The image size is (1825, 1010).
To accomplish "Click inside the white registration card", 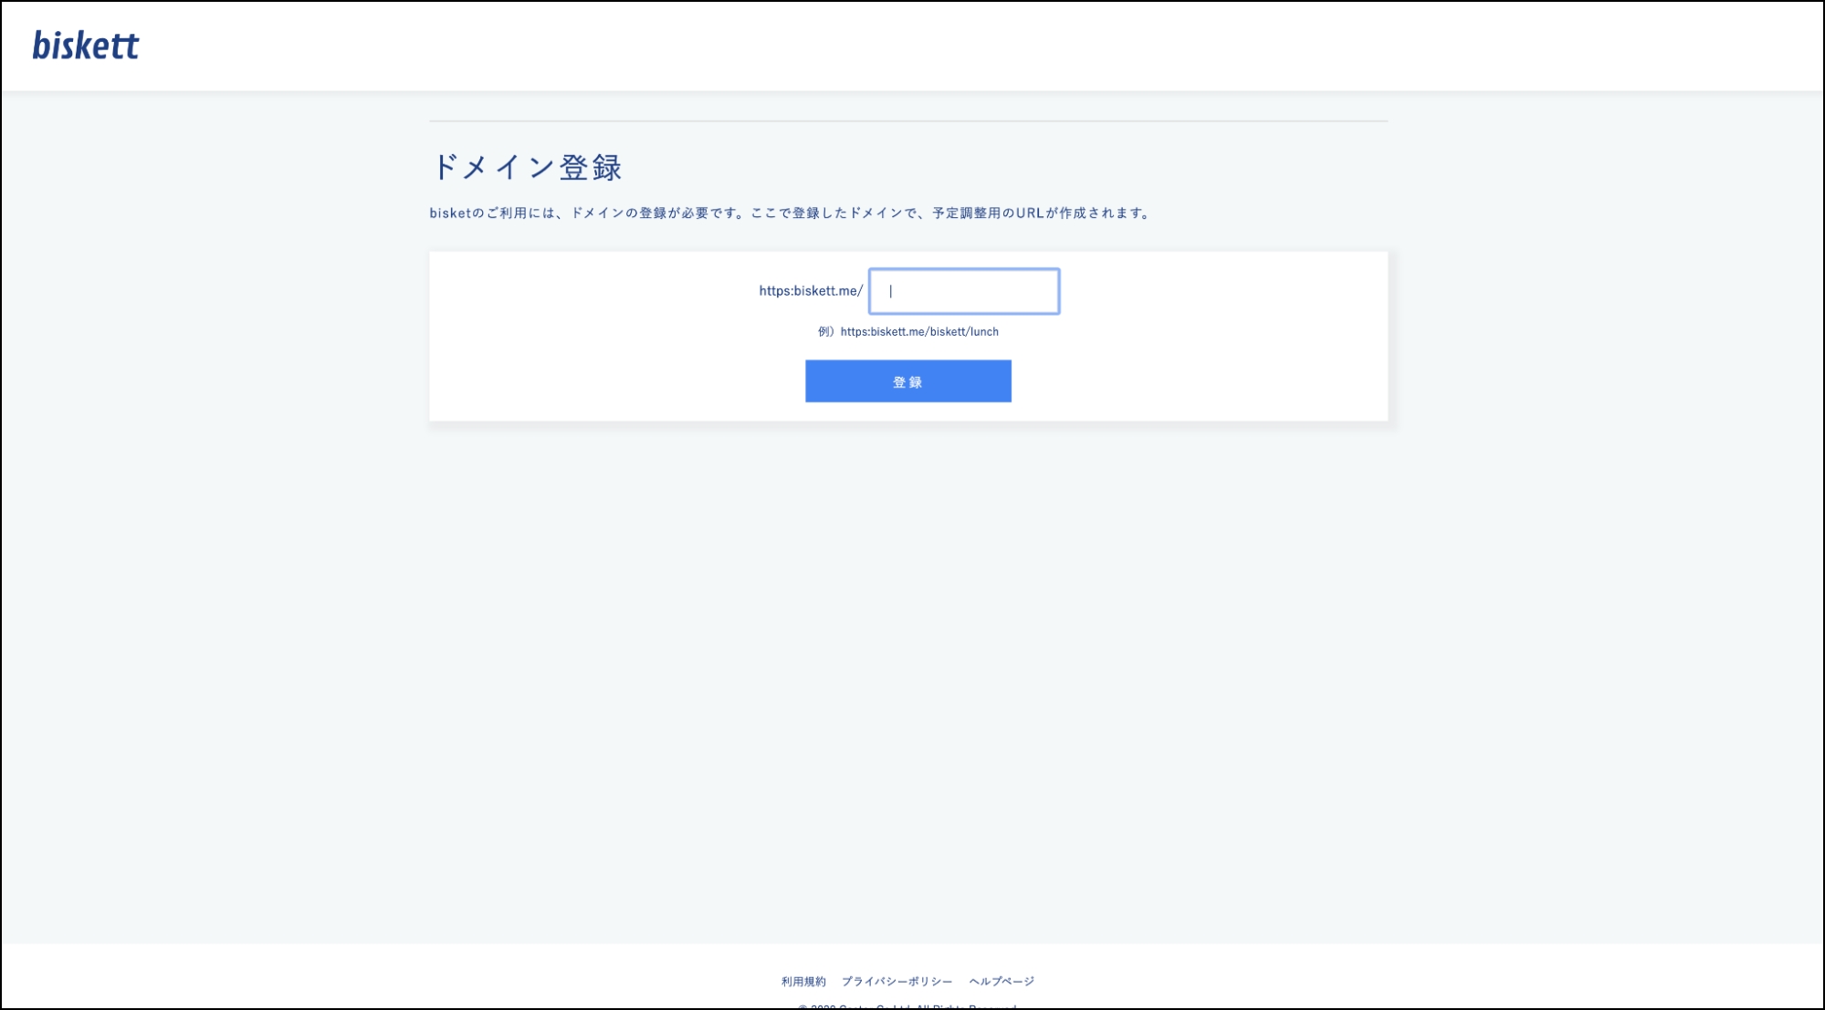I will pos(593,335).
